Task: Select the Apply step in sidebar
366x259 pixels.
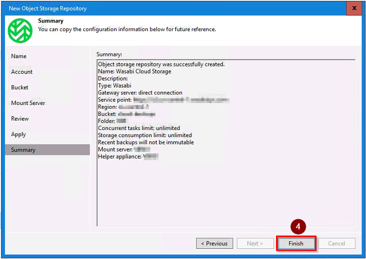Action: coord(18,135)
